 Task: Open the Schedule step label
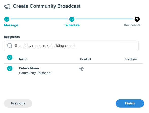pyautogui.click(x=72, y=25)
